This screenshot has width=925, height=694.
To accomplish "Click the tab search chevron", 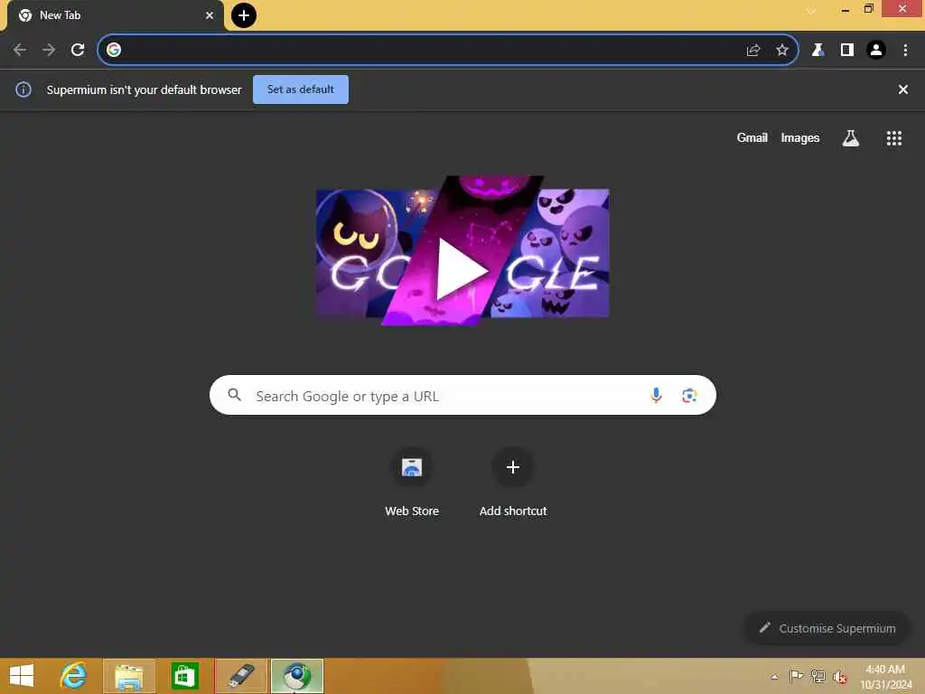I will point(811,11).
